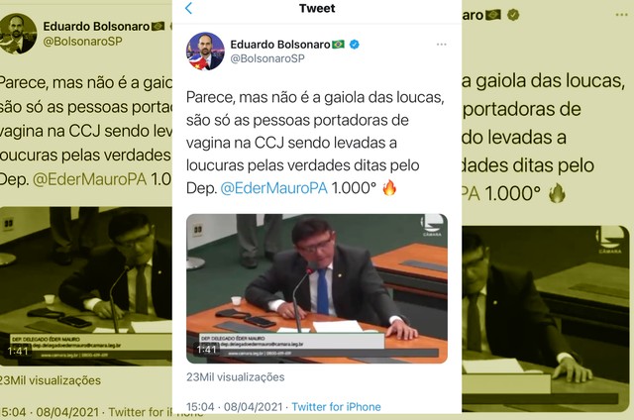Click the faded verified badge at top right

click(513, 15)
